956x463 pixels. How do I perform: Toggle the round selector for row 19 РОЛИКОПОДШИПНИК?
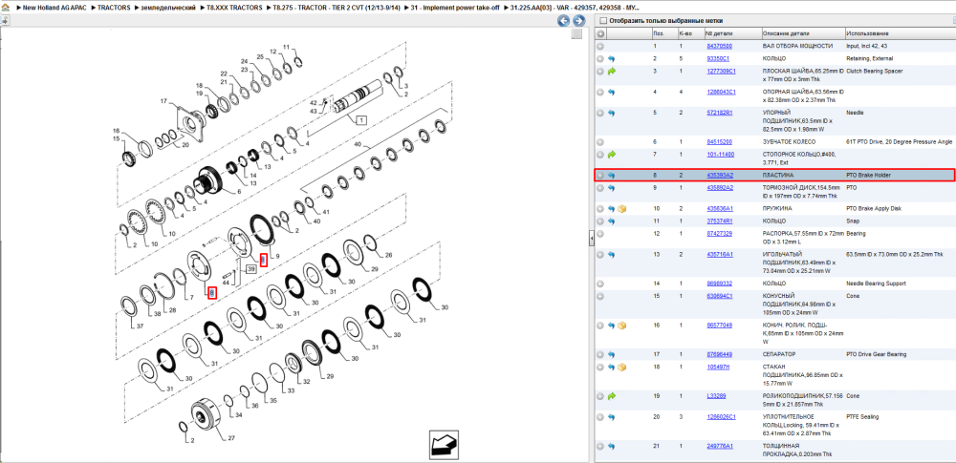[600, 396]
